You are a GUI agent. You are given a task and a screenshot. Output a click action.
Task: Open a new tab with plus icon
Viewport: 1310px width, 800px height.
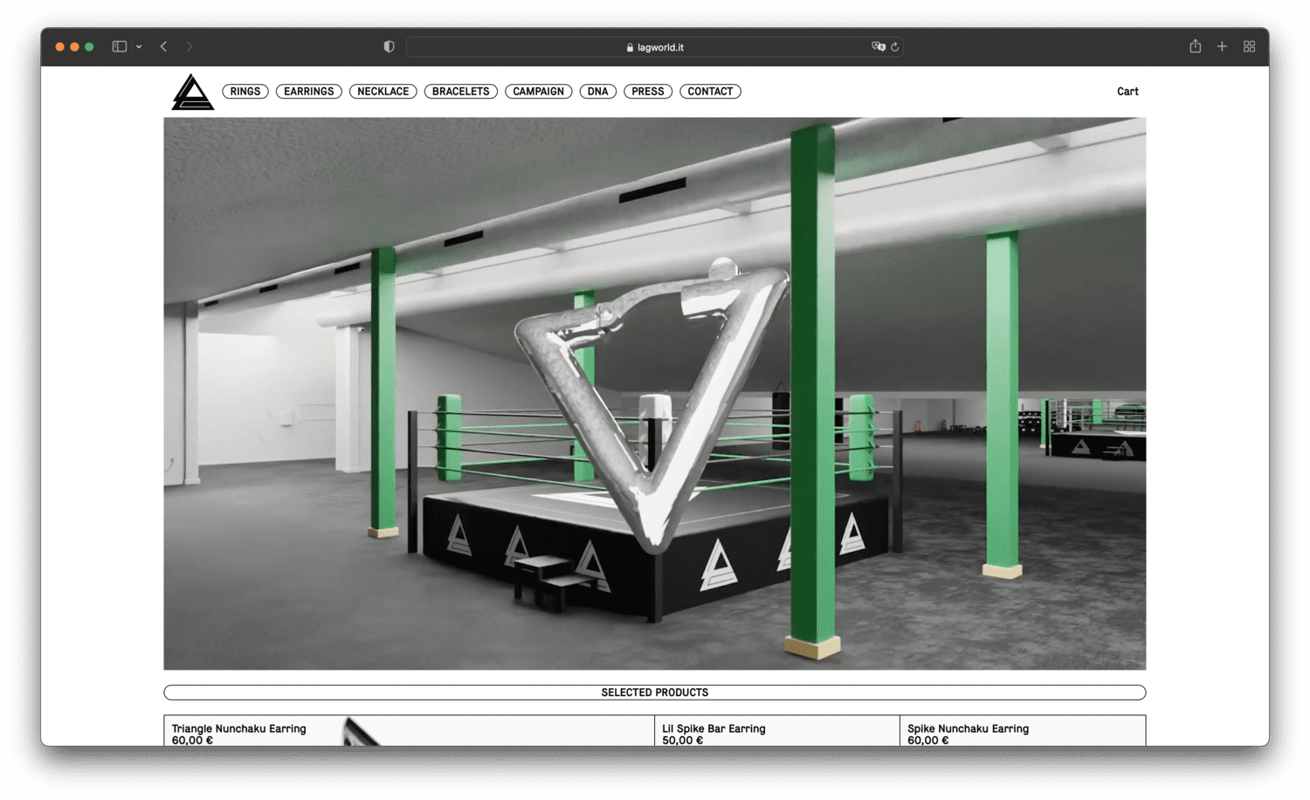point(1222,46)
